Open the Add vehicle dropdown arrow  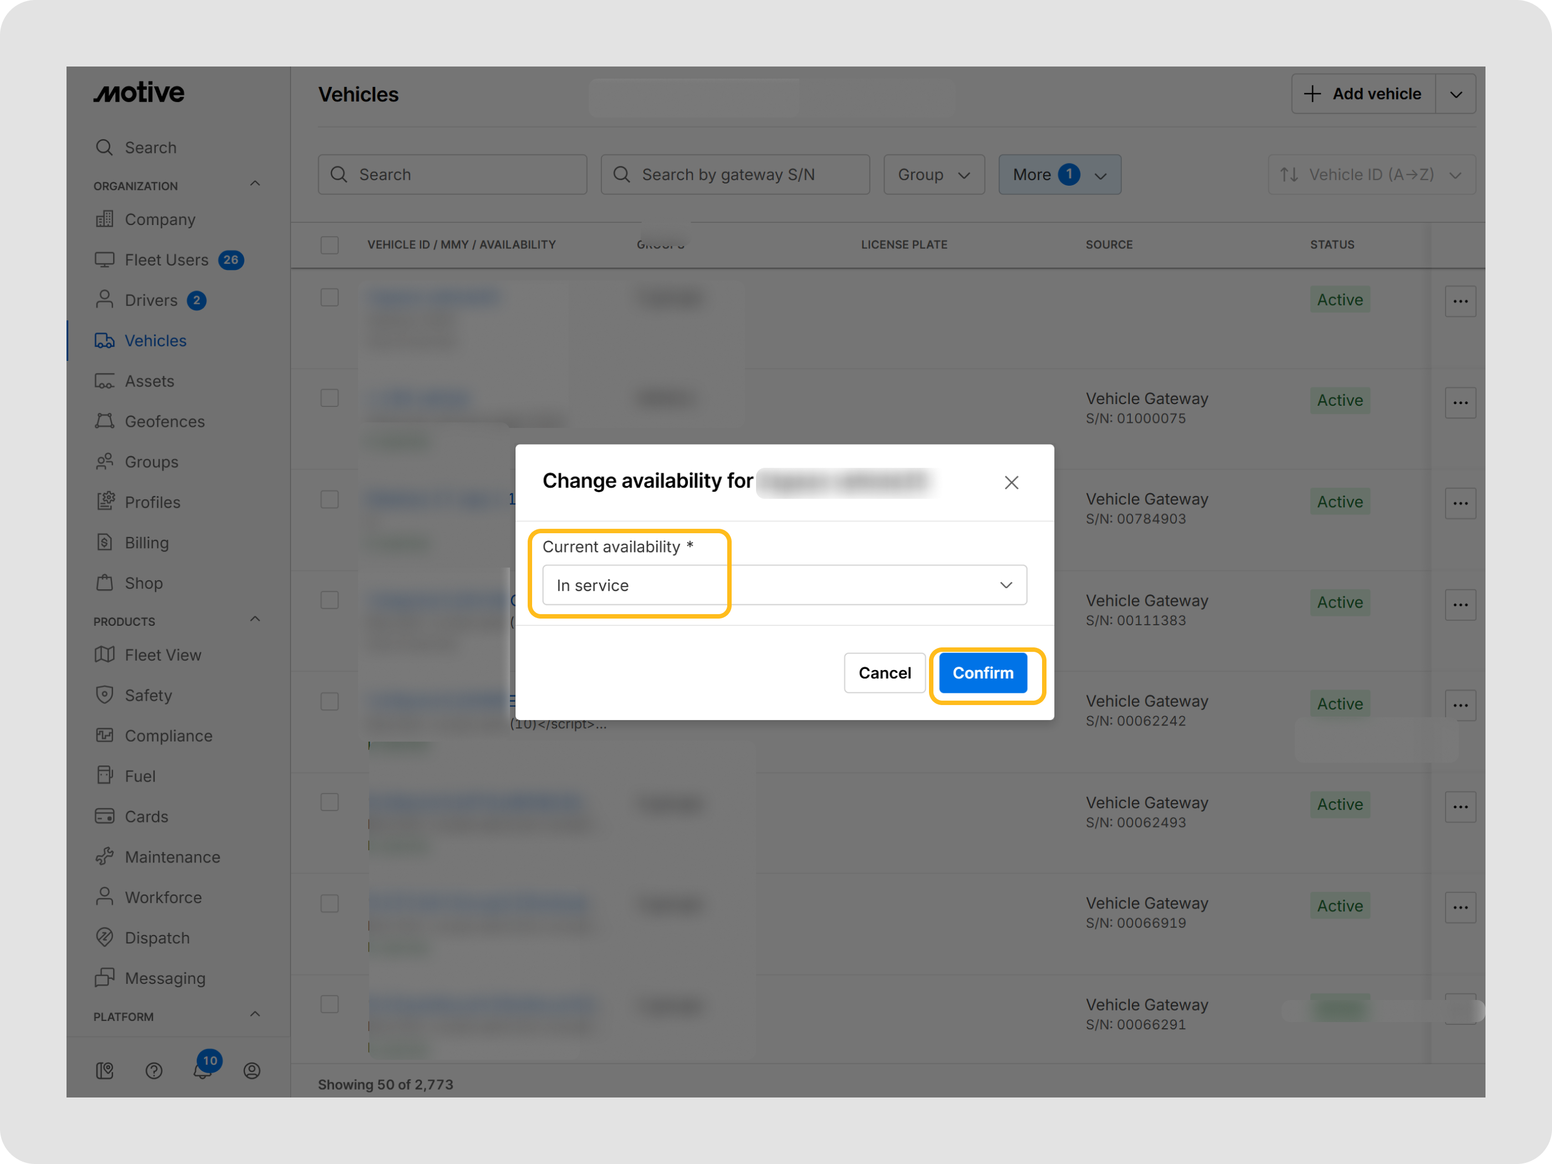[x=1457, y=94]
